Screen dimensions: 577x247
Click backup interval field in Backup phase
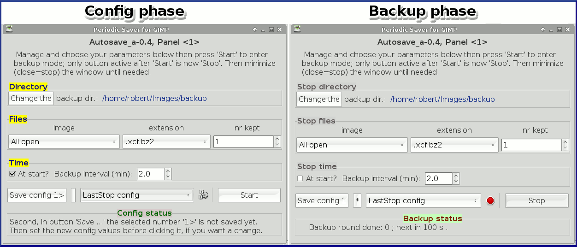pyautogui.click(x=439, y=178)
